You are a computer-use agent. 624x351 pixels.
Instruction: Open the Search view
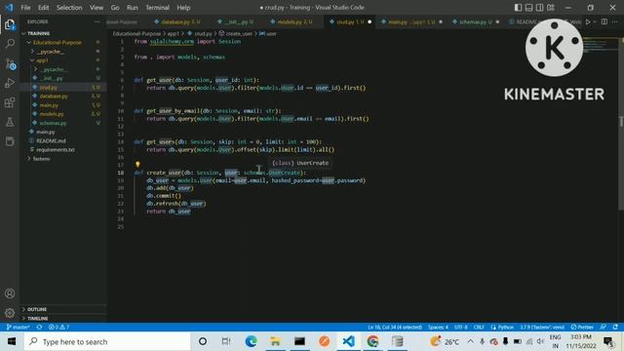pyautogui.click(x=10, y=43)
